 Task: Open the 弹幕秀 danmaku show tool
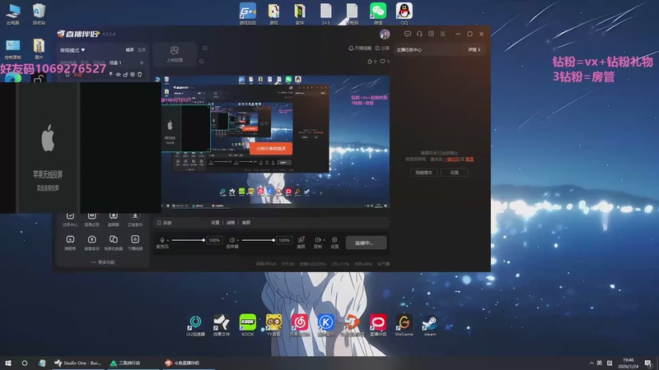point(70,243)
